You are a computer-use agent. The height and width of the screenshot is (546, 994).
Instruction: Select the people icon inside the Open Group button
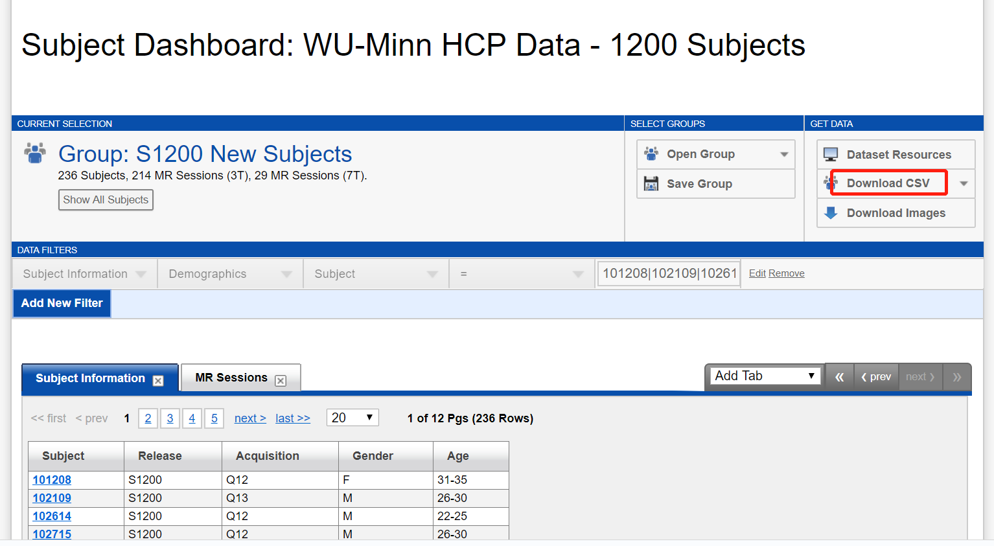coord(651,154)
